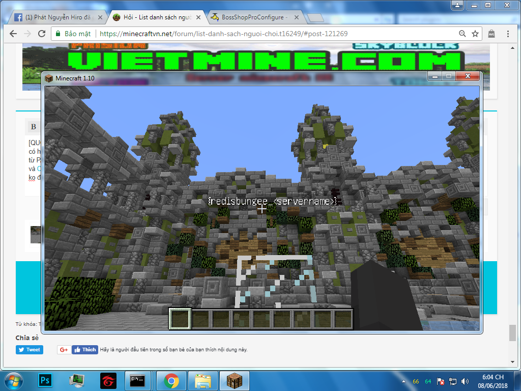
Task: Close the Minecraft 1.10 window
Action: point(468,76)
